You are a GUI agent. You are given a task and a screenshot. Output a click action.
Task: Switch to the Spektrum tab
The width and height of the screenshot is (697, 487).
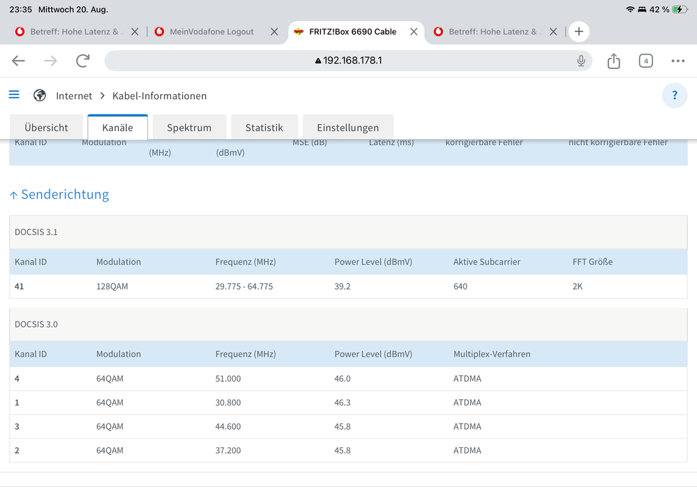coord(189,128)
